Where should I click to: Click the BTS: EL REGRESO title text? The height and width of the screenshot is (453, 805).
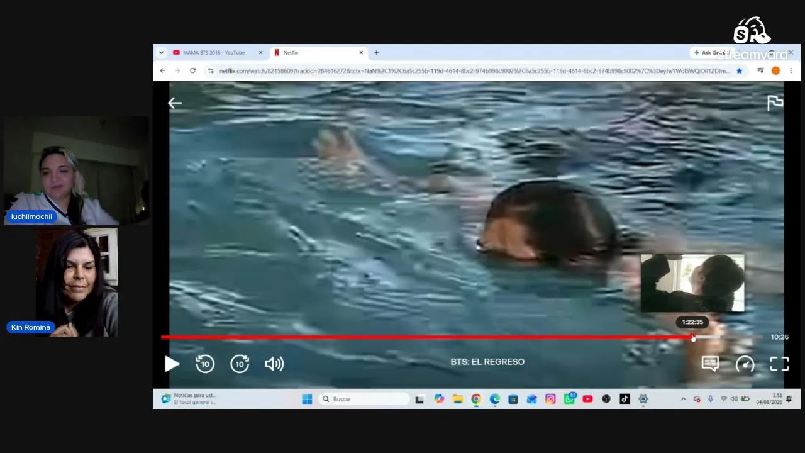point(487,362)
